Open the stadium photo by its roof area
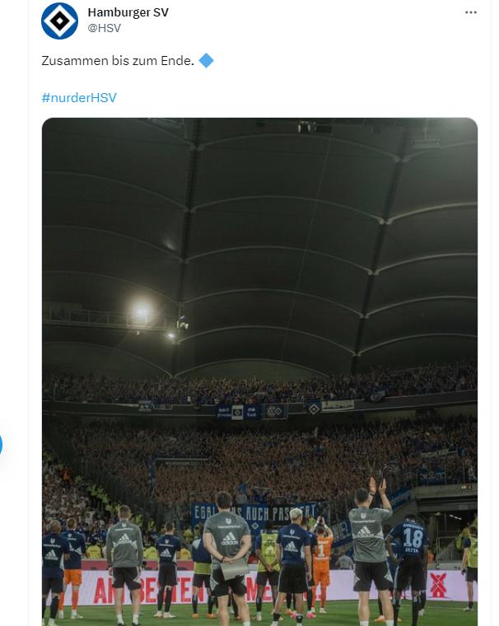Screen dimensions: 499x626 [x=259, y=214]
